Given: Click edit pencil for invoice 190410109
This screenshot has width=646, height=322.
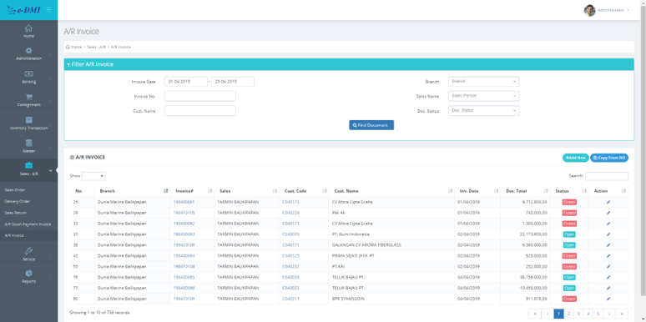Looking at the screenshot, I should pyautogui.click(x=608, y=299).
